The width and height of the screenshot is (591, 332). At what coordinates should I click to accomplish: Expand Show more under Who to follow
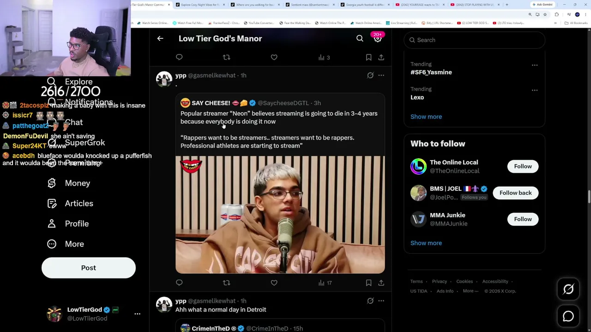click(426, 243)
